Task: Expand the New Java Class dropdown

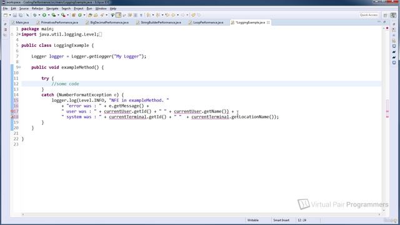Action: 84,15
